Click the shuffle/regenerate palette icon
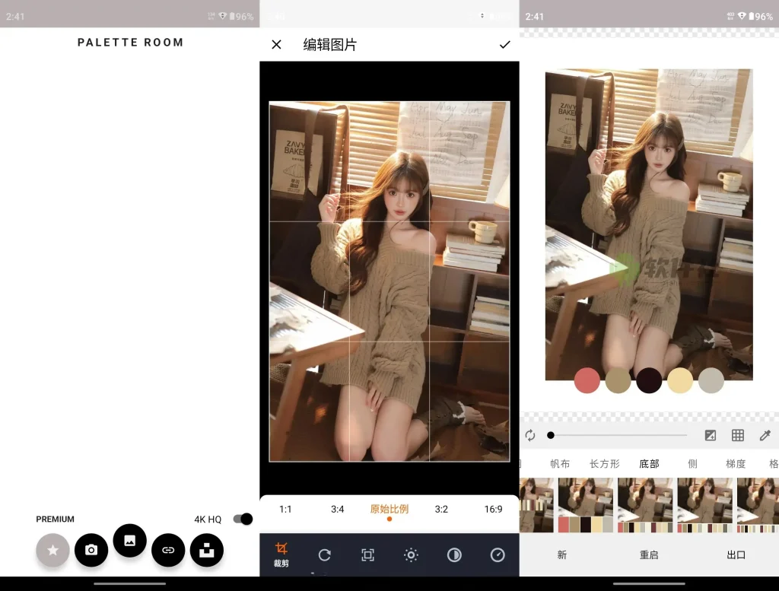This screenshot has height=591, width=779. 530,435
